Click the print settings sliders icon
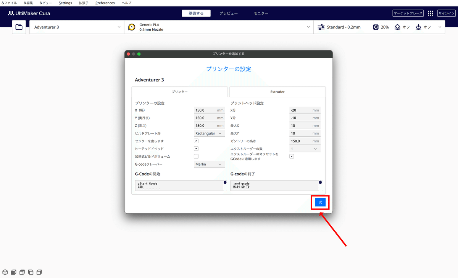This screenshot has height=278, width=458. 321,27
